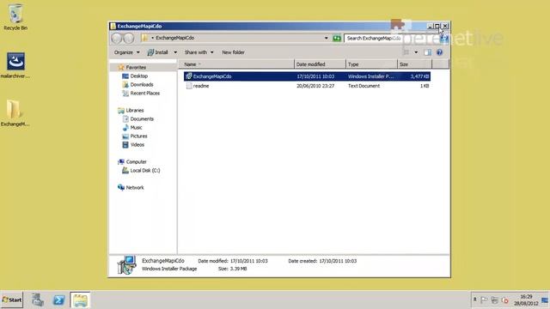Select Computer in navigation pane
This screenshot has width=550, height=309.
coord(136,162)
